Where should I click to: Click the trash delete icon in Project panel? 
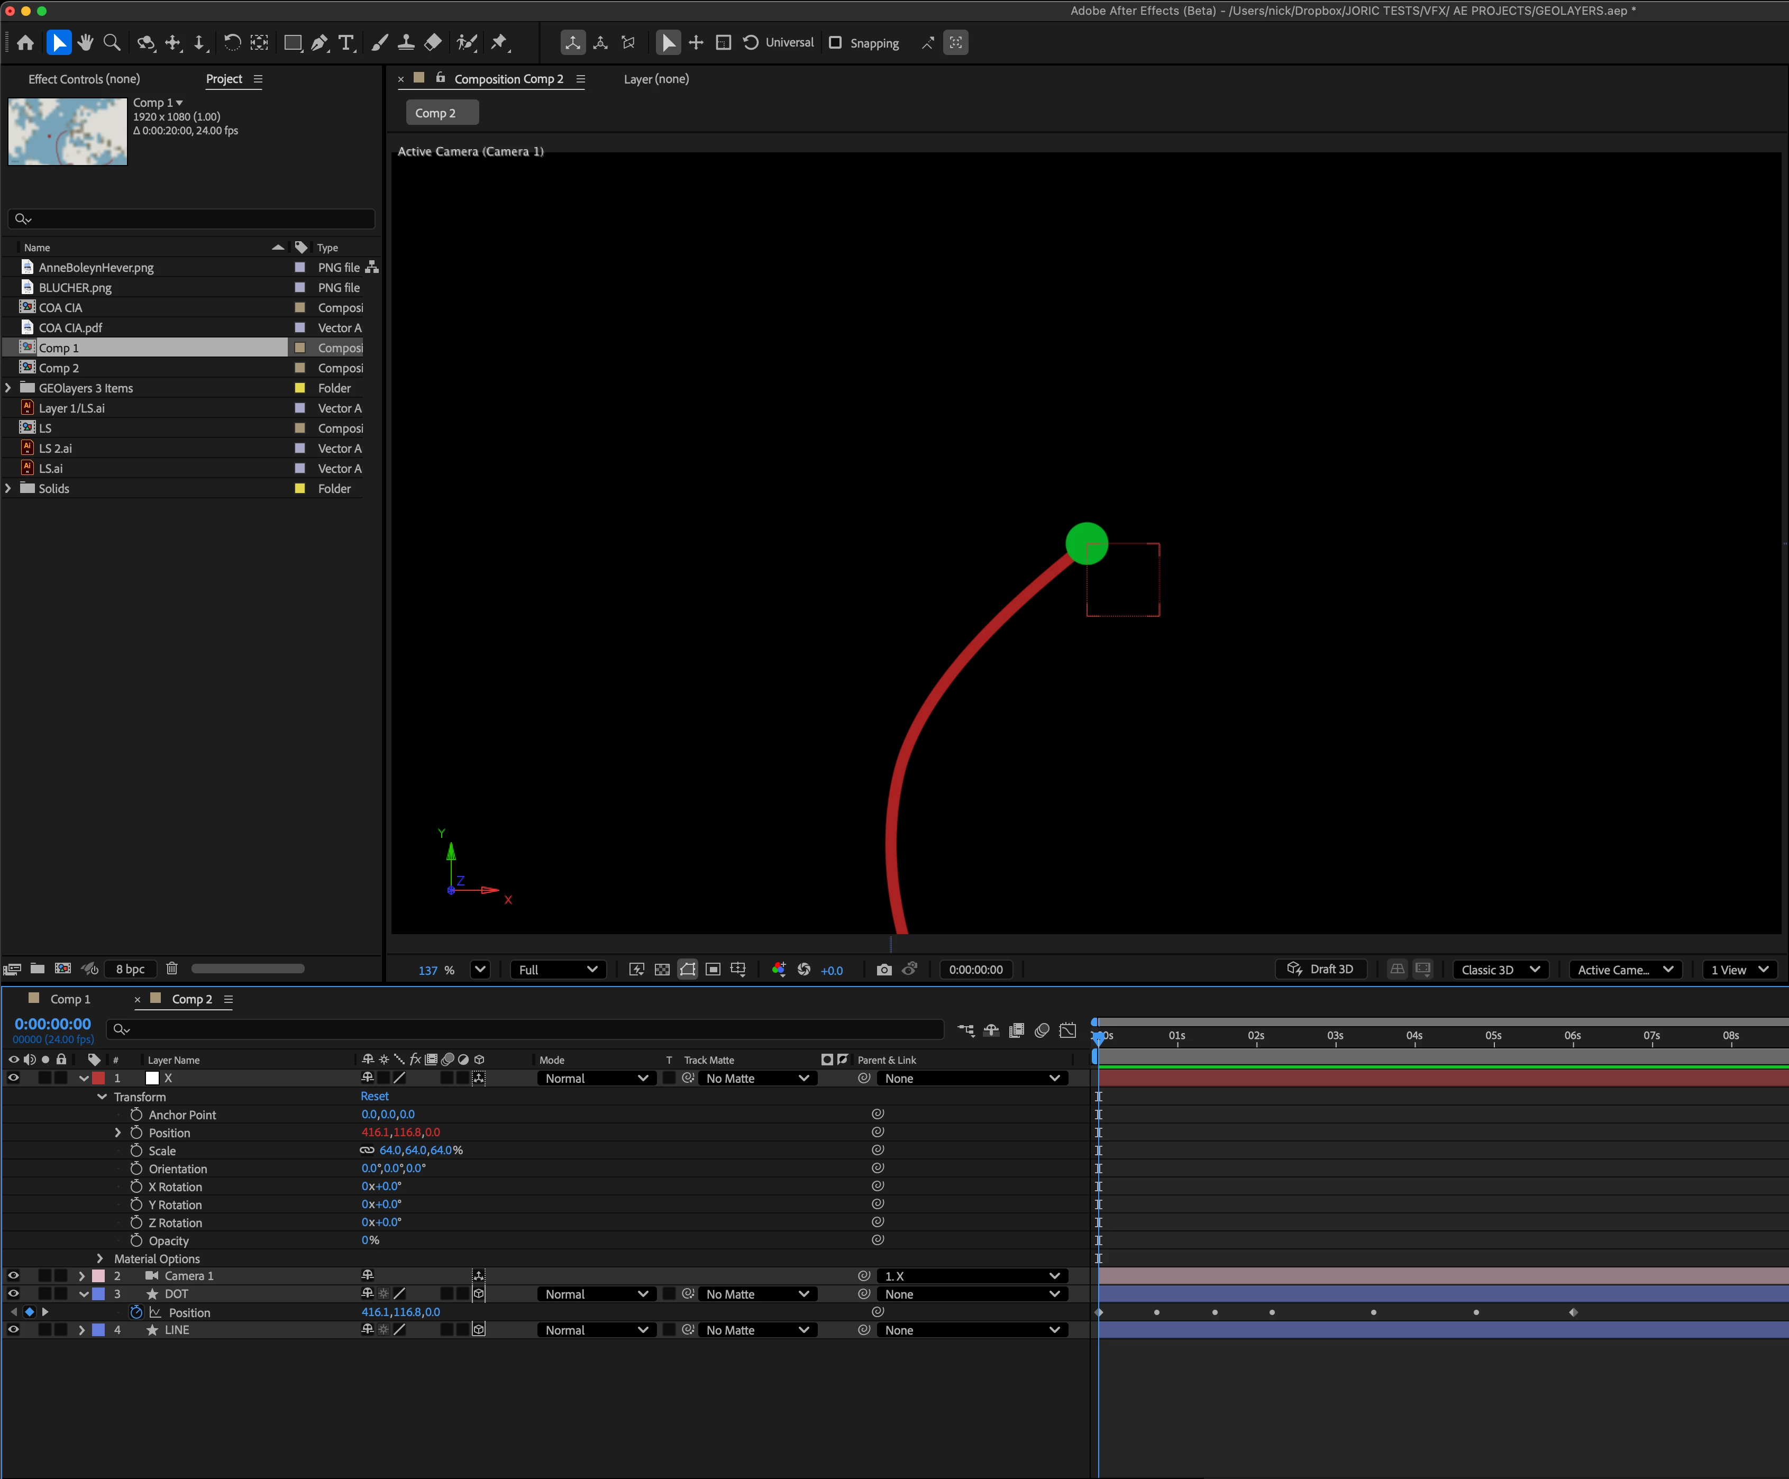[x=171, y=969]
